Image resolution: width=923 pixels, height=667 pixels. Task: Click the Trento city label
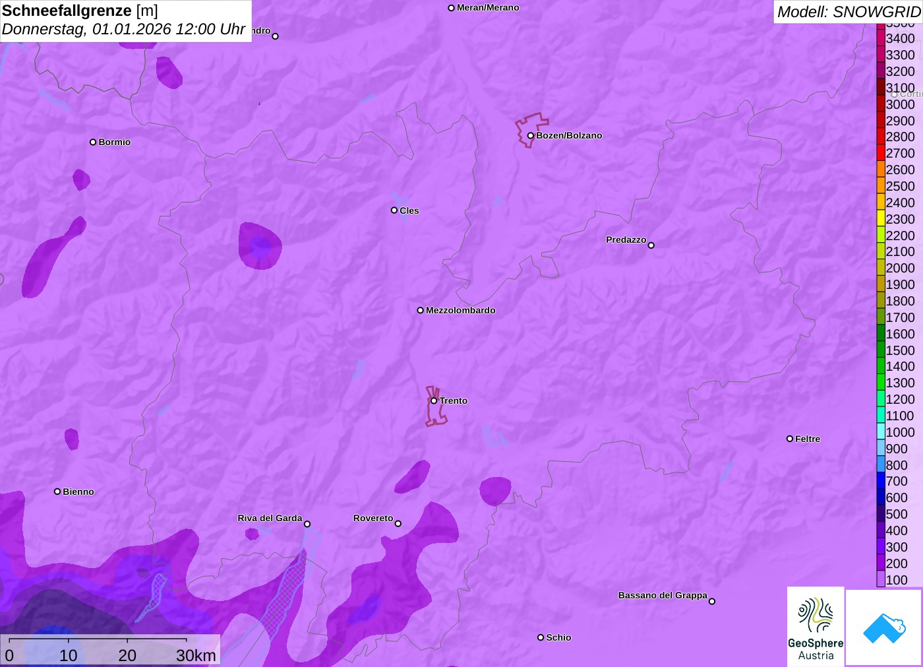[x=454, y=400]
